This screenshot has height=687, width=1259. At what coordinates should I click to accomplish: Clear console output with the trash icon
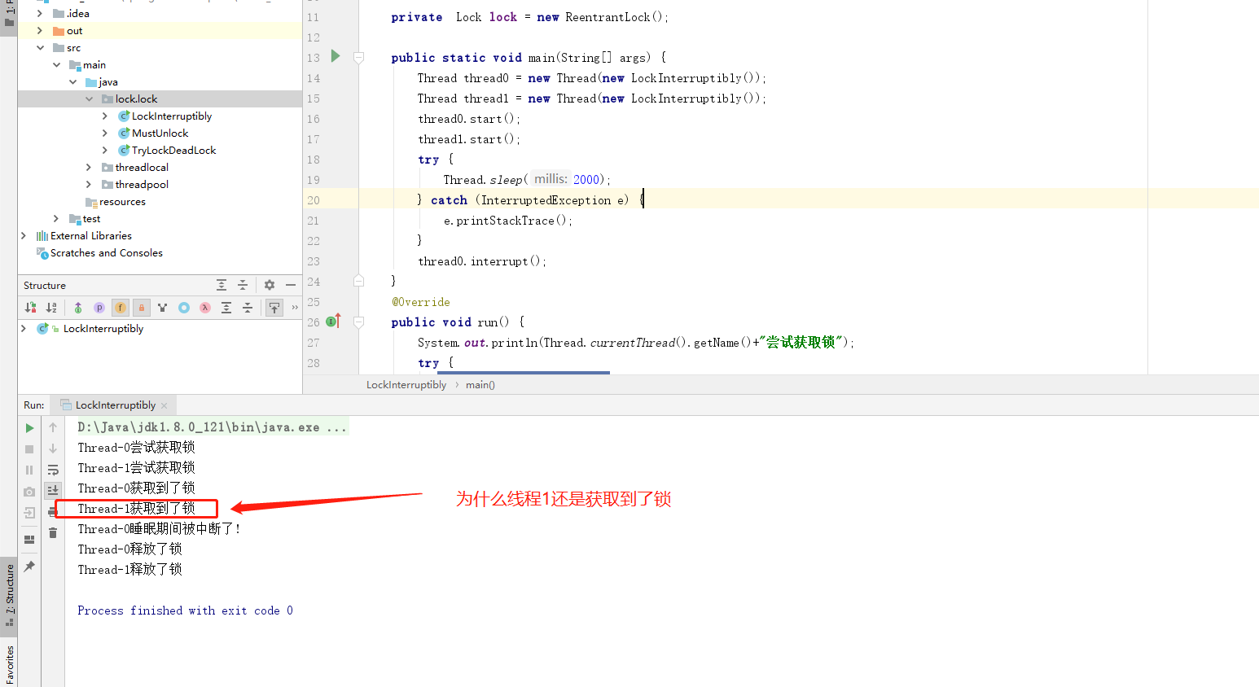point(53,533)
